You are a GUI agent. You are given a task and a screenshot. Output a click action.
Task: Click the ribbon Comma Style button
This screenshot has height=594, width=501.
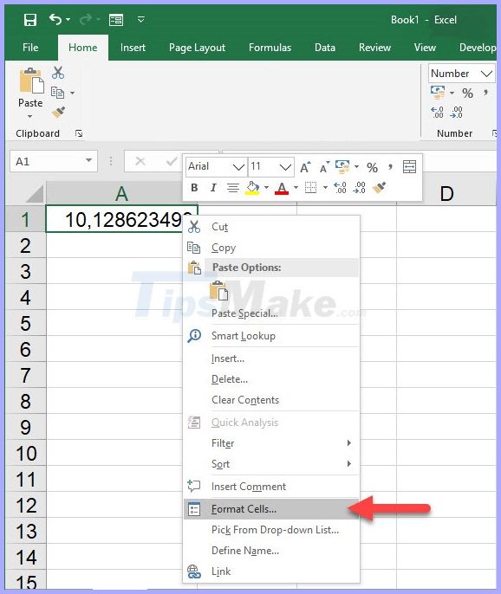click(485, 93)
